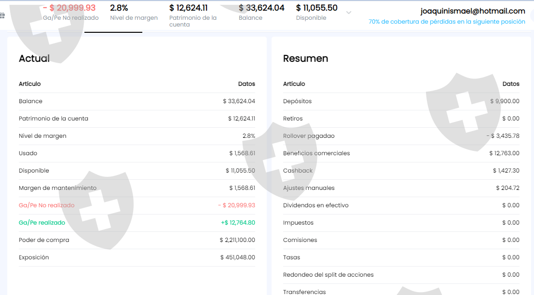Select the Nivel de margen header metric
Screen dimensions: 534x295
click(x=134, y=12)
